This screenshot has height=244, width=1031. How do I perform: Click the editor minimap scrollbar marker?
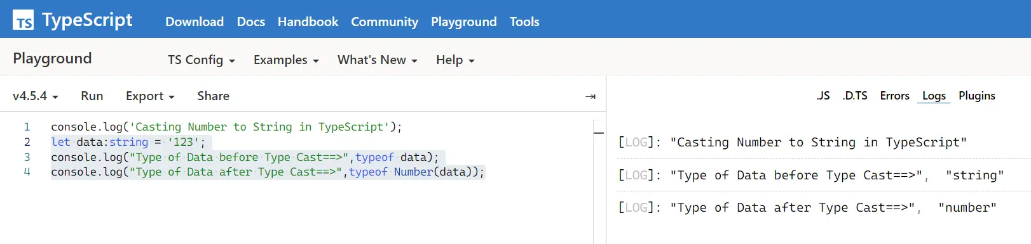tap(599, 133)
